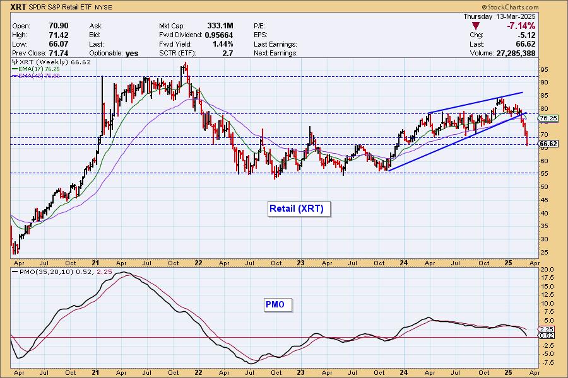Image resolution: width=568 pixels, height=378 pixels.
Task: Click the -7.14% percent change value
Action: tap(521, 26)
